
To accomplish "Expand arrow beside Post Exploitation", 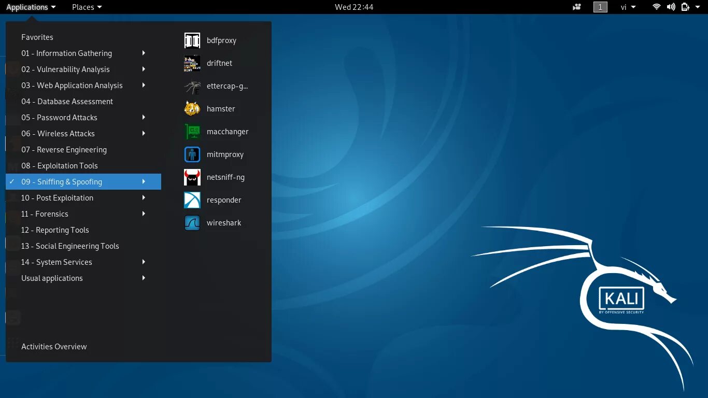I will 144,197.
